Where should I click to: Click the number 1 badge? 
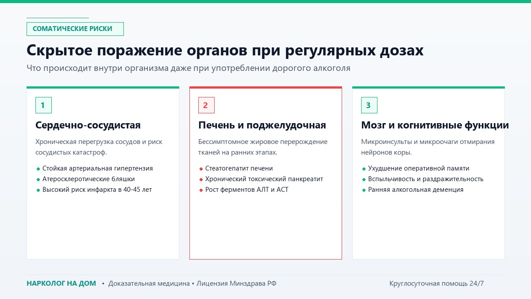(x=43, y=105)
